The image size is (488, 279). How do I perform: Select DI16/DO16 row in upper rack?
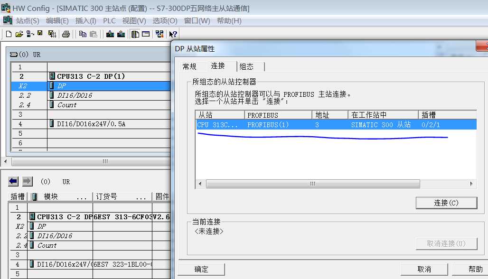pyautogui.click(x=91, y=95)
